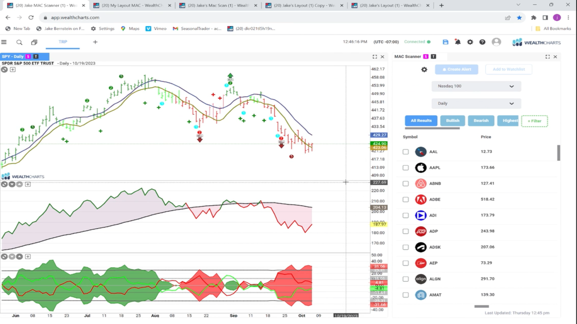Save the layout with the floppy icon

tap(445, 42)
